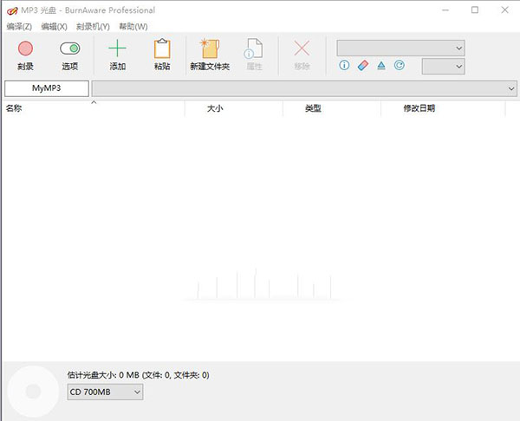Click BurnAware app icon in the title bar
This screenshot has height=421, width=520.
(x=12, y=10)
